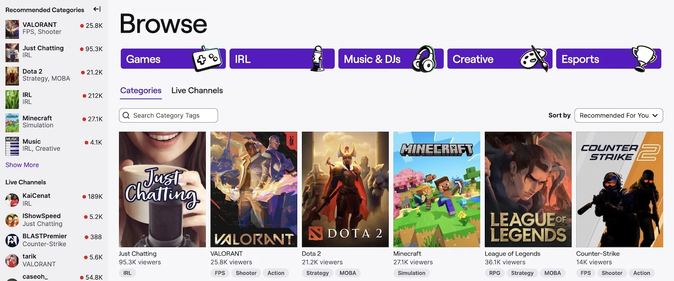
Task: Expand Recommended Categories with Show More
Action: pyautogui.click(x=22, y=165)
